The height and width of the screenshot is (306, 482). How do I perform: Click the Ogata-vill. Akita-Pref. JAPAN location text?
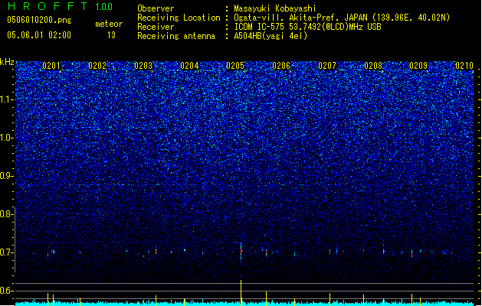click(342, 18)
